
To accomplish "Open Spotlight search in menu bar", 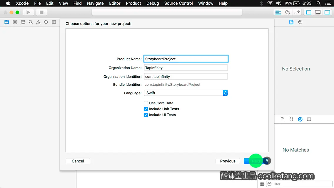I will (319, 3).
